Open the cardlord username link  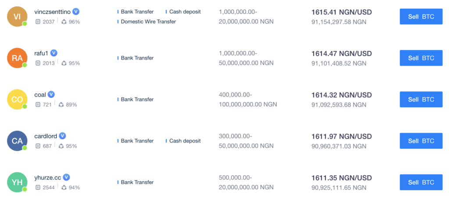[x=46, y=136]
